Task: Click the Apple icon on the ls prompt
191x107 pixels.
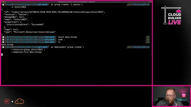Action: (x=3, y=42)
